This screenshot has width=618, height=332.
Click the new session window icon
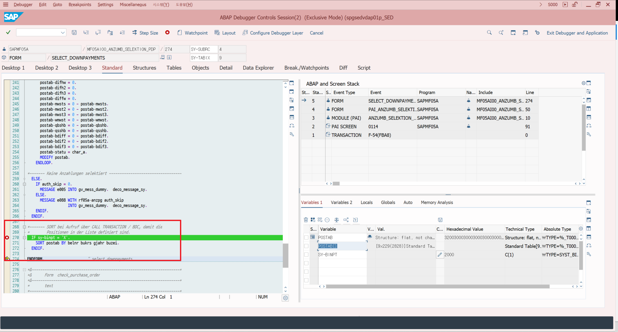point(513,32)
